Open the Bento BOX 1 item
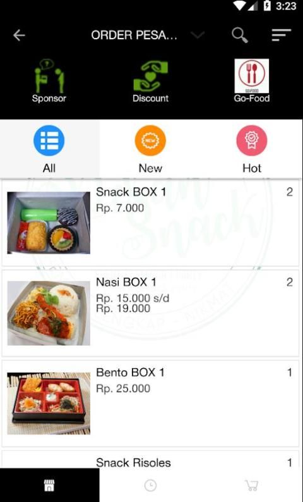303x502 pixels. 150,403
